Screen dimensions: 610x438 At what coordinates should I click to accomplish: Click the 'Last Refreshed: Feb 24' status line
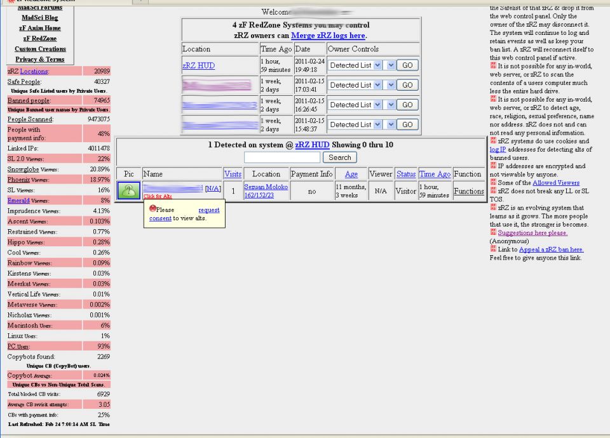(x=58, y=425)
